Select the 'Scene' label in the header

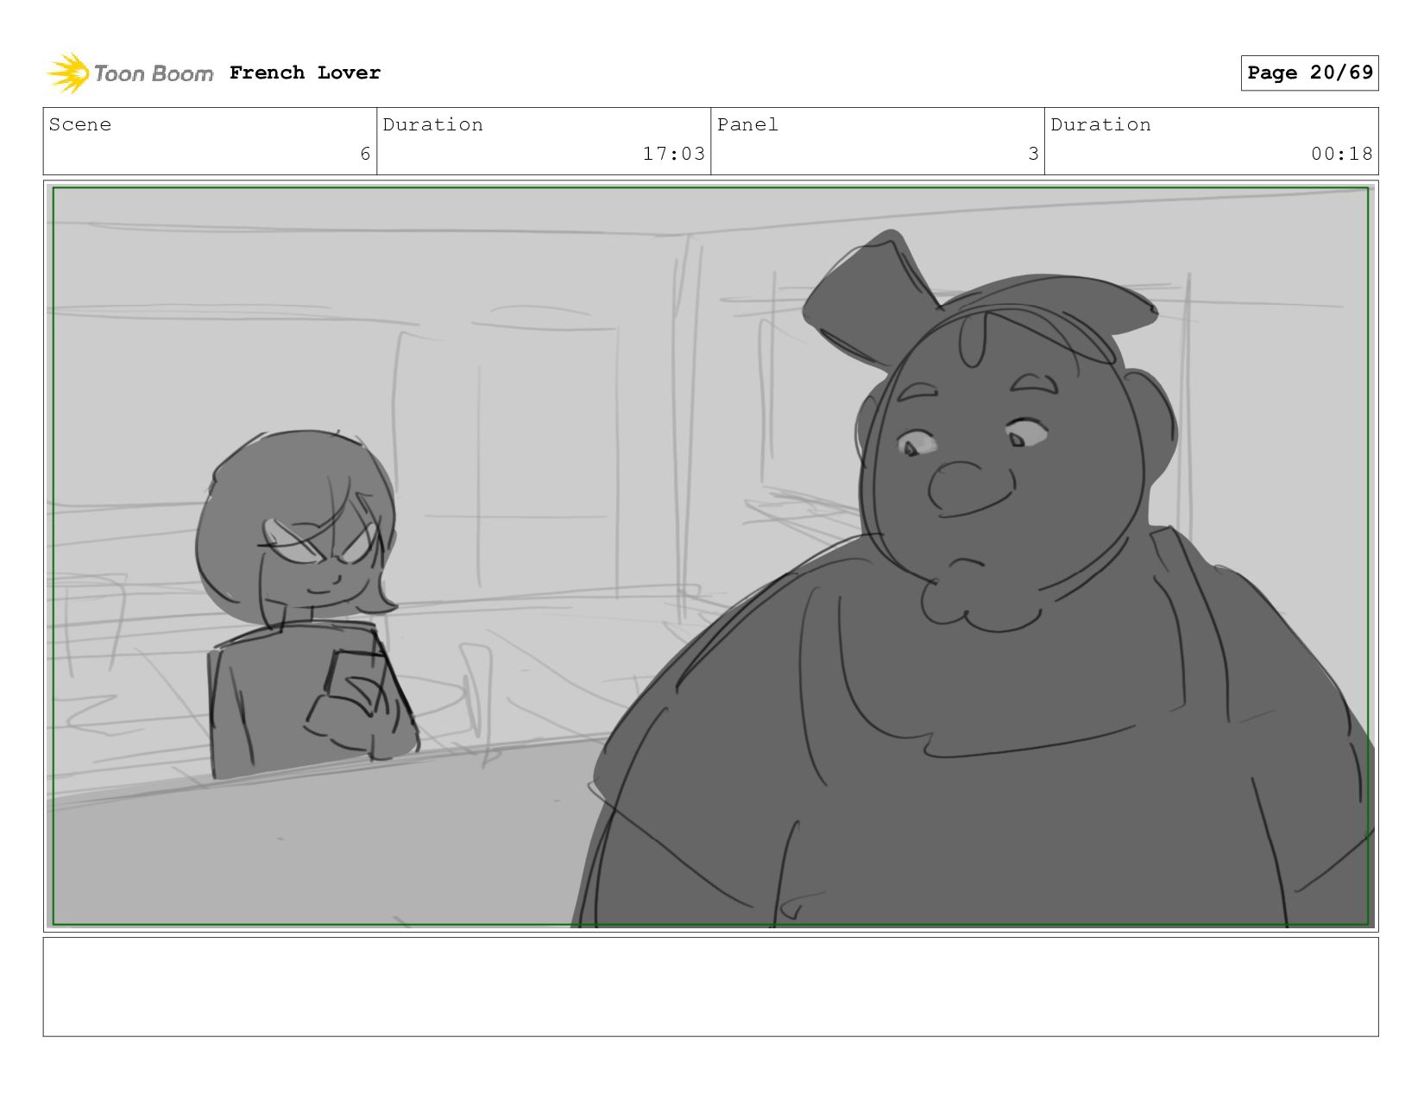(x=80, y=124)
